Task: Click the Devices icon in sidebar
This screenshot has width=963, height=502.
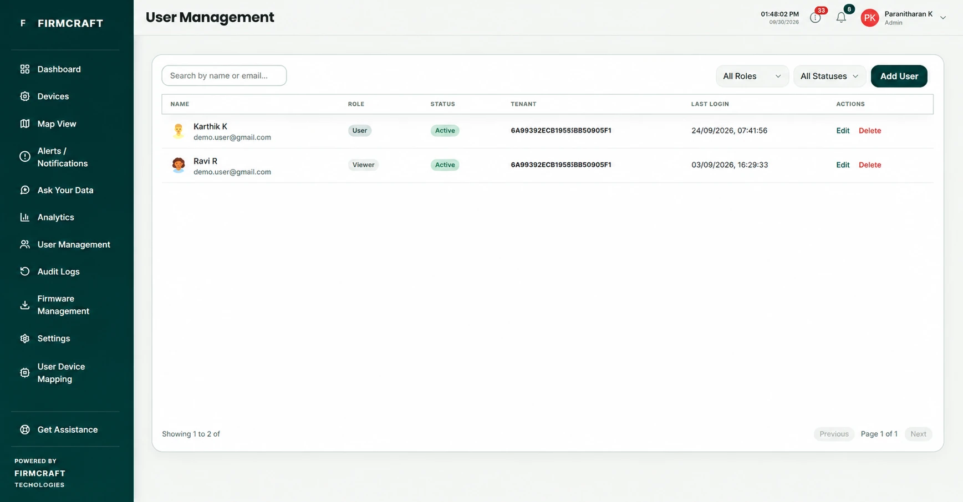Action: point(25,96)
